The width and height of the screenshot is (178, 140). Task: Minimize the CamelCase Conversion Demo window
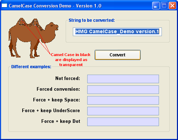click(156, 6)
